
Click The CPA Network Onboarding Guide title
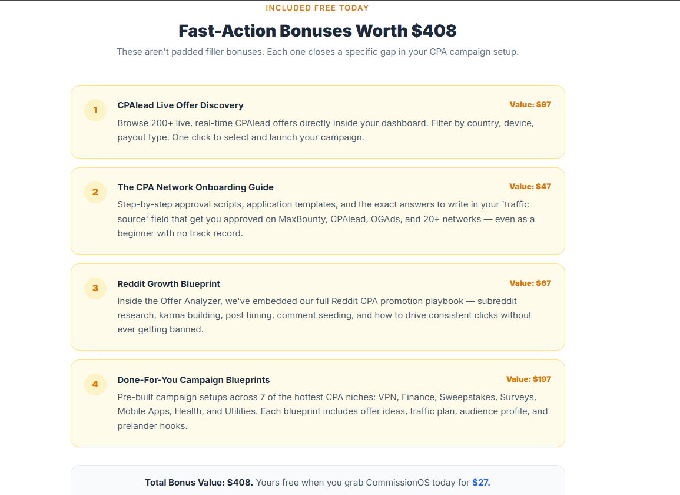click(x=195, y=187)
